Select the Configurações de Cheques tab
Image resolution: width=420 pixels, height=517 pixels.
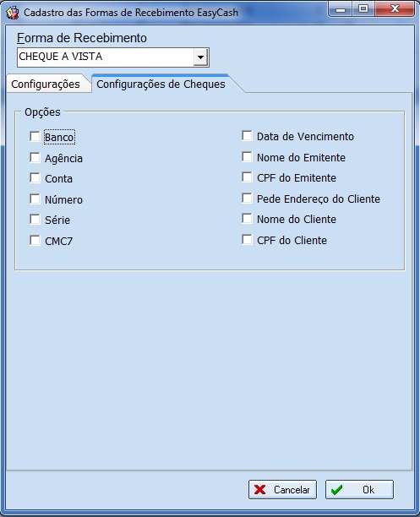click(161, 84)
